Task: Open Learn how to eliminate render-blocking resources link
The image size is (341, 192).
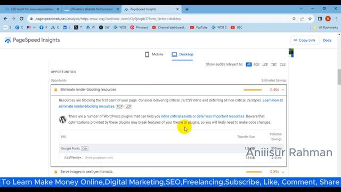Action: click(x=273, y=100)
